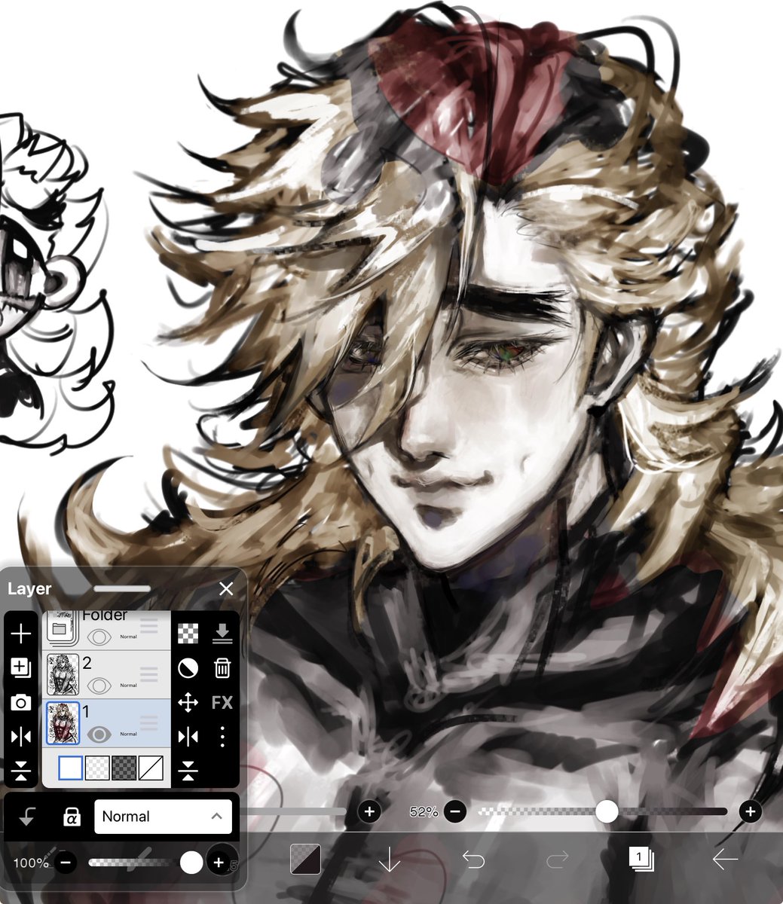Click the reorder handle of layer 2

[149, 674]
